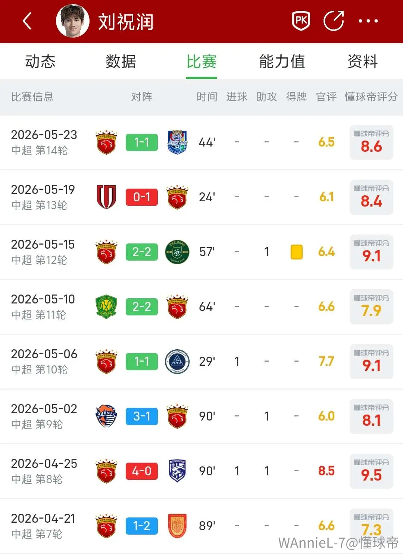Image resolution: width=403 pixels, height=554 pixels.
Task: Tap the 9.5 懂球帝评分 rating box
Action: [371, 471]
